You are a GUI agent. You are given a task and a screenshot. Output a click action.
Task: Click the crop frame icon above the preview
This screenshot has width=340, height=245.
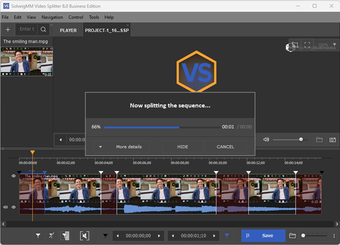tap(295, 45)
